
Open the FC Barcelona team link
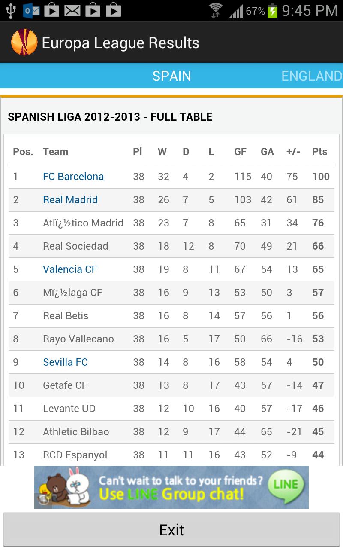click(73, 176)
